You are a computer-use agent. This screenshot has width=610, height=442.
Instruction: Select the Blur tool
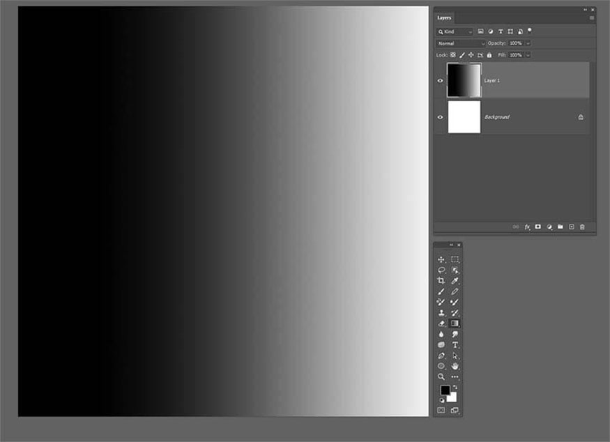pos(441,334)
